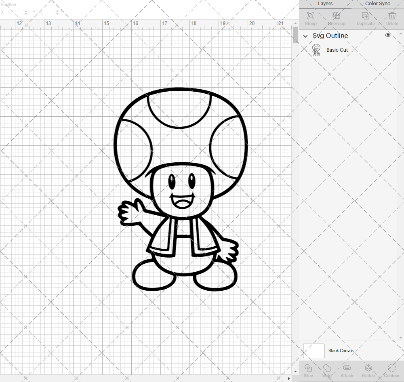Click the Basic Cut layer thumbnail
Screen dimensions: 404x382
(x=316, y=50)
